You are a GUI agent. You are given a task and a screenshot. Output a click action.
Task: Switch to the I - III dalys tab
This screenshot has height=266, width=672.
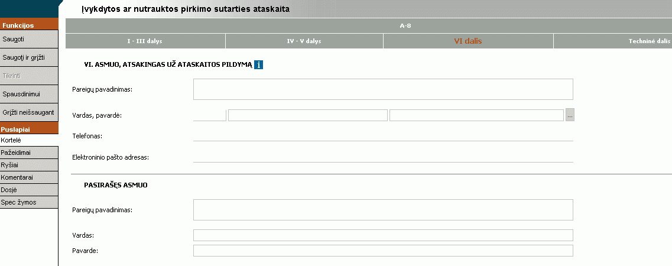tap(145, 41)
